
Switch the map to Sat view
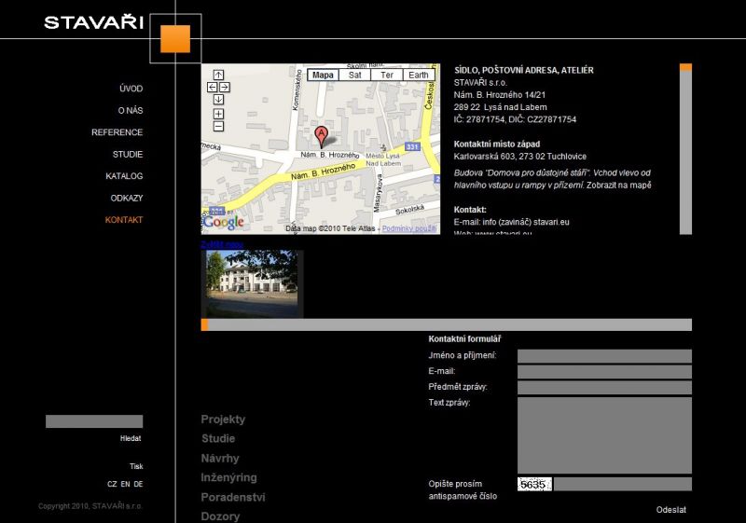pyautogui.click(x=354, y=75)
